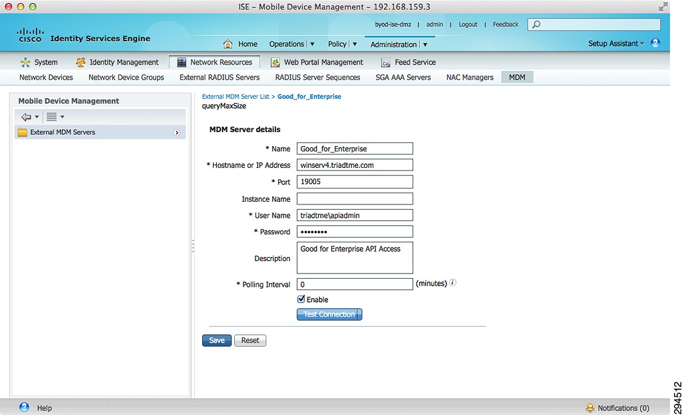This screenshot has height=415, width=682.
Task: Click the admin user link
Action: [x=434, y=25]
